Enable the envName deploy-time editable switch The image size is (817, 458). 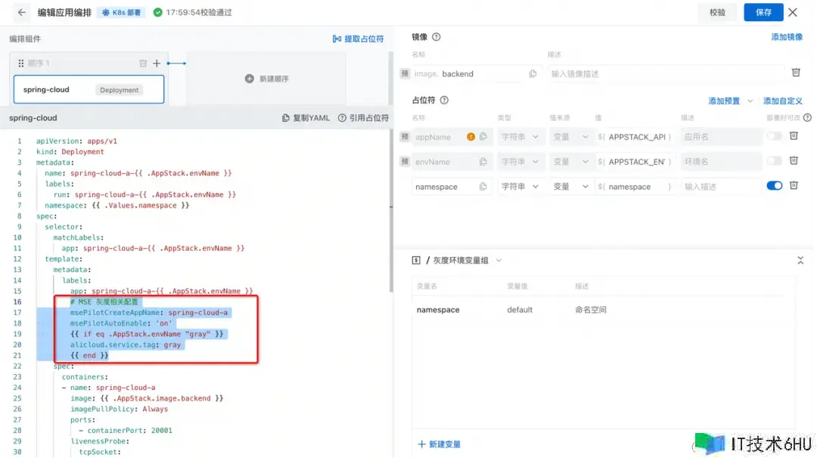[774, 162]
